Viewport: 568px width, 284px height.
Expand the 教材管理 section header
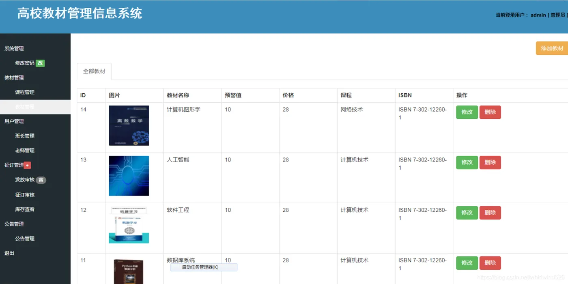point(14,77)
